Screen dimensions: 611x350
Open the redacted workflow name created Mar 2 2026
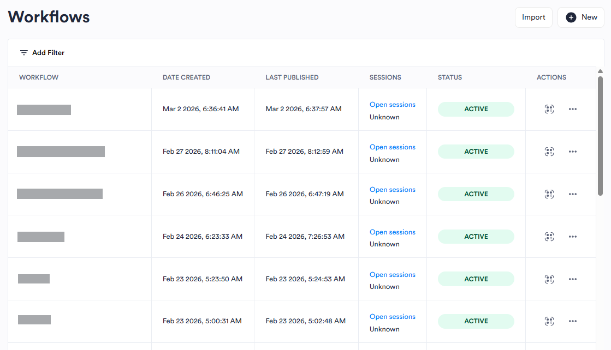pyautogui.click(x=44, y=110)
